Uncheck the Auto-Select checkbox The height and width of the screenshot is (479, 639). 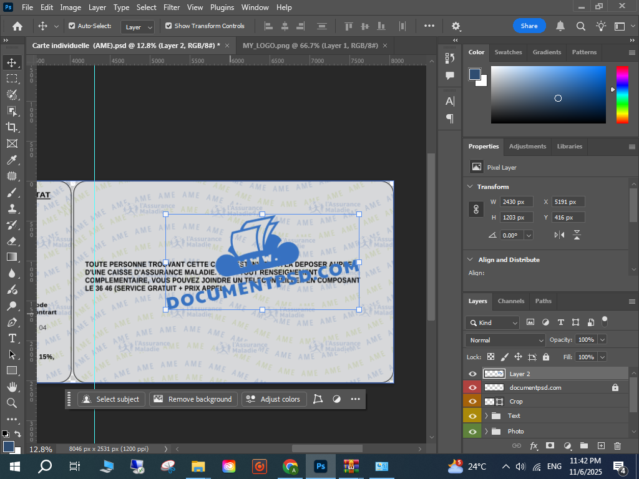72,26
